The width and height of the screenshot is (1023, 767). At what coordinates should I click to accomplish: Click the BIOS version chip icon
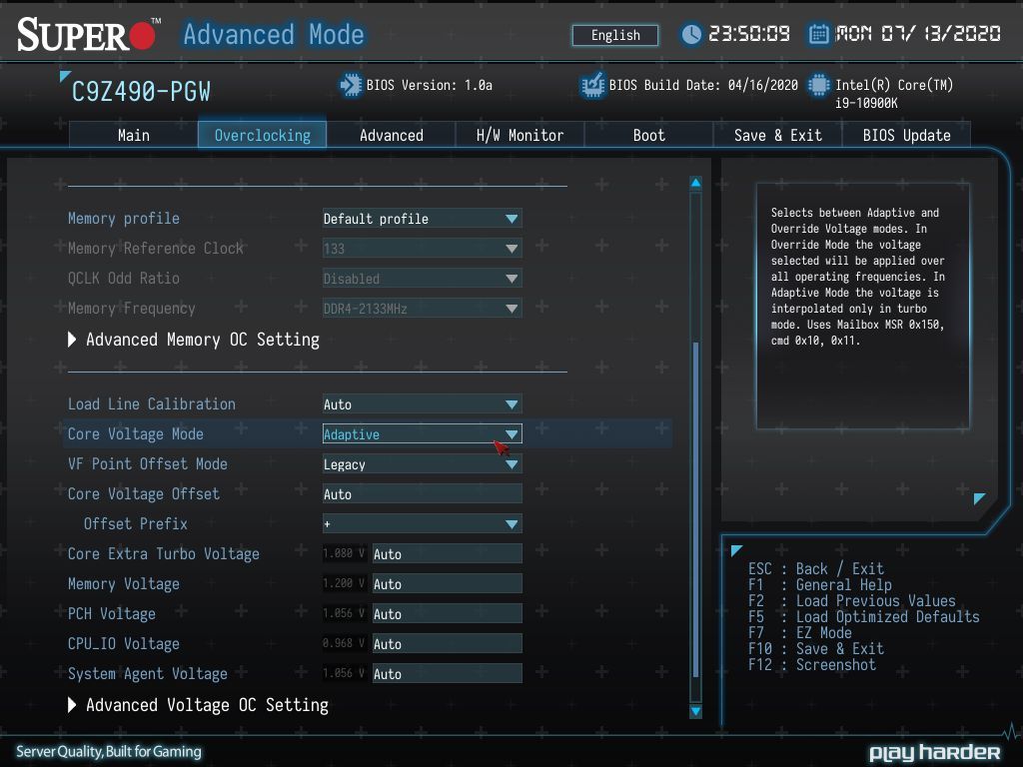[351, 86]
